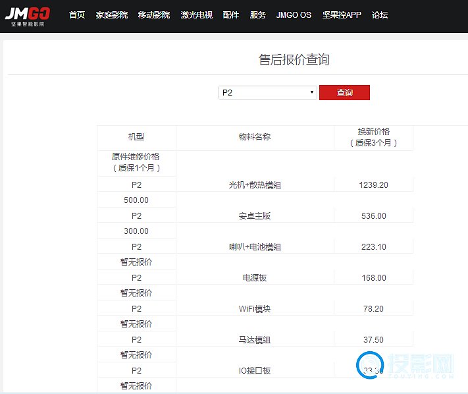Click the 换新价格 column header

[374, 137]
